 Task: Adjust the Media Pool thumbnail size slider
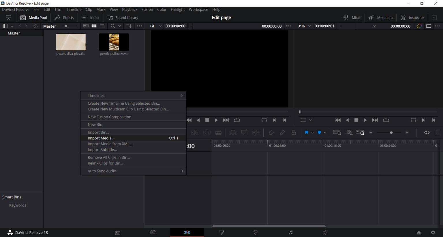coord(70,26)
